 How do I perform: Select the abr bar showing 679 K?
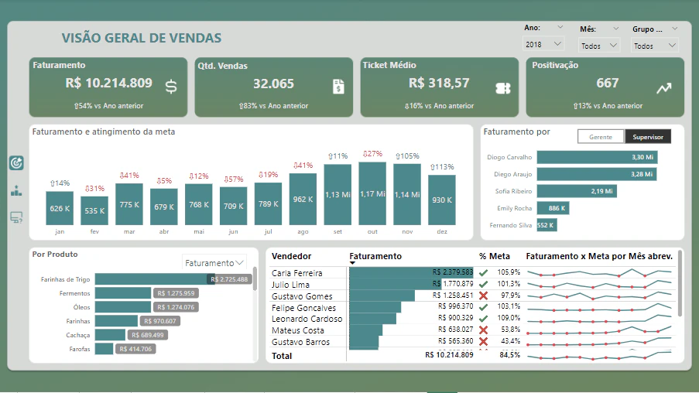pos(164,207)
